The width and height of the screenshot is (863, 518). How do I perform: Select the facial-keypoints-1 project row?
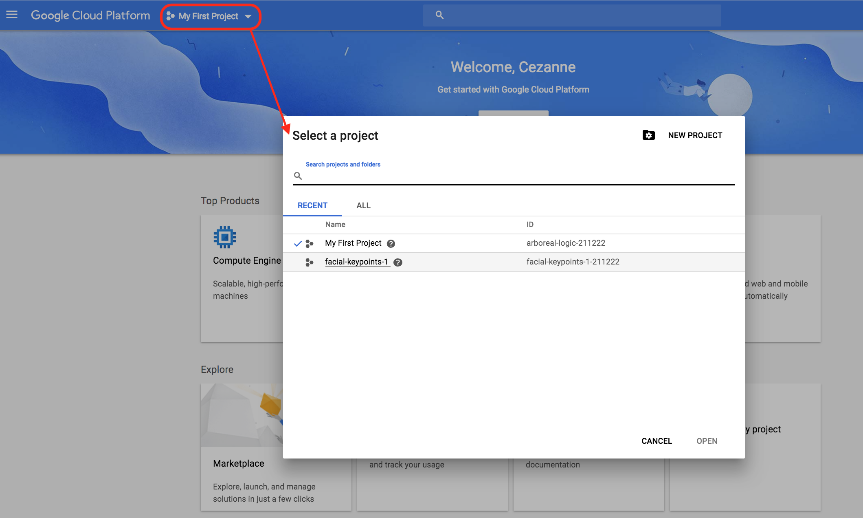click(x=448, y=262)
